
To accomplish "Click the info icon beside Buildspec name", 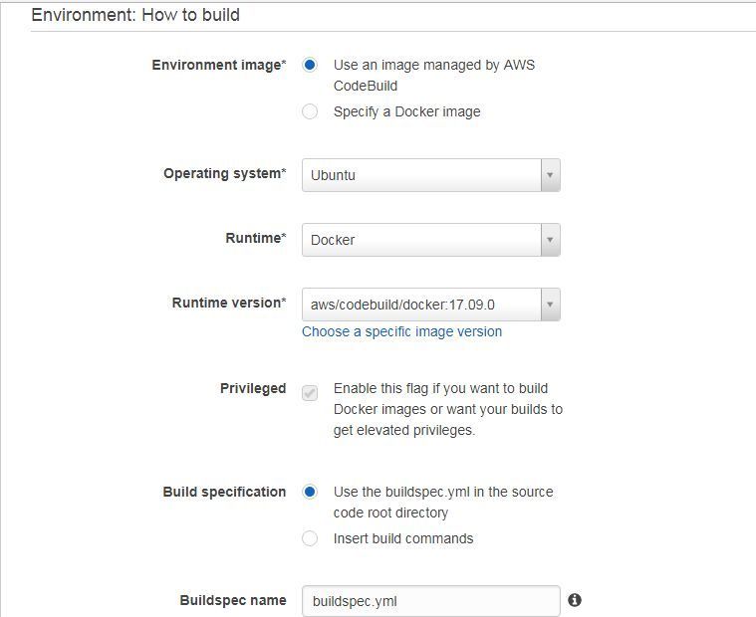I will point(575,600).
